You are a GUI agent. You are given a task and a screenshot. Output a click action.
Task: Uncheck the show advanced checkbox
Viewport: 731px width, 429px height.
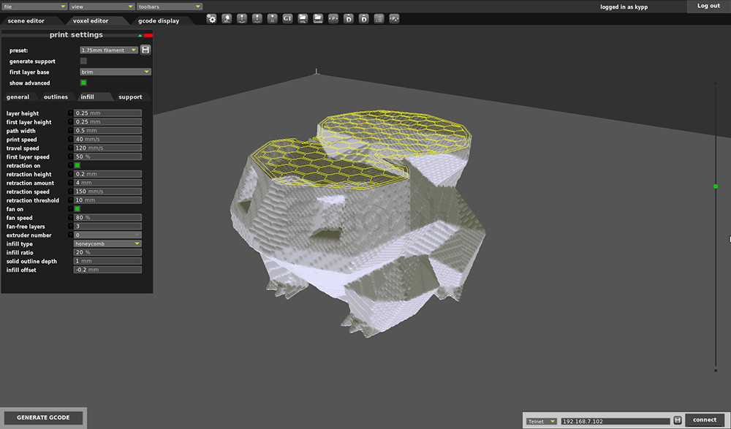pos(83,83)
